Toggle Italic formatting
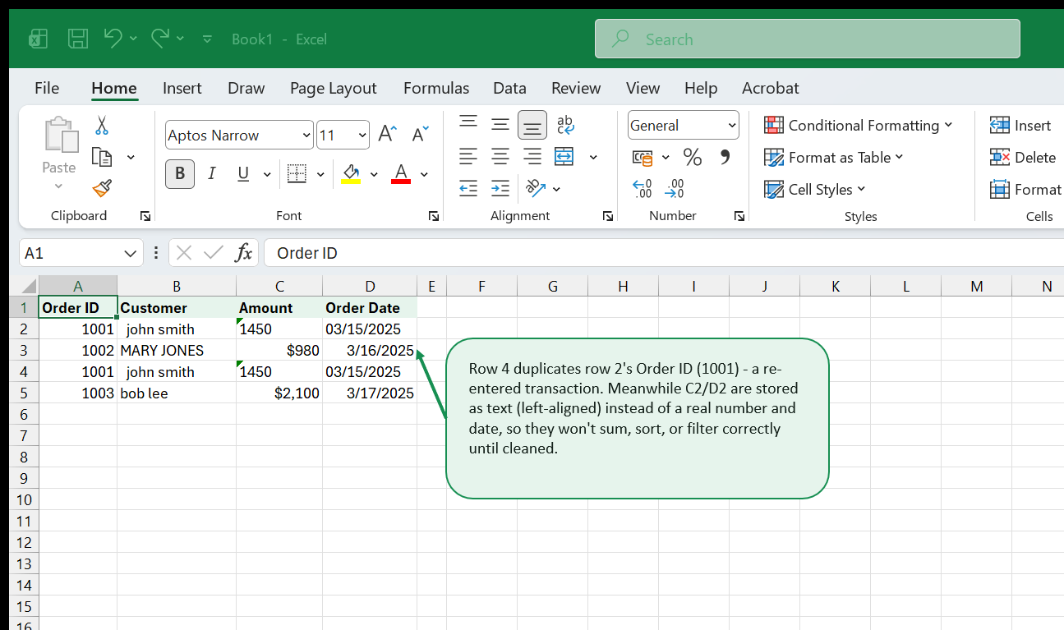This screenshot has width=1064, height=630. coord(212,173)
